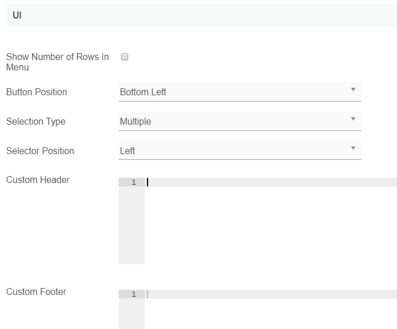Click inside the Custom Header code editor
Viewport: 397px width, 329px height.
pos(271,182)
